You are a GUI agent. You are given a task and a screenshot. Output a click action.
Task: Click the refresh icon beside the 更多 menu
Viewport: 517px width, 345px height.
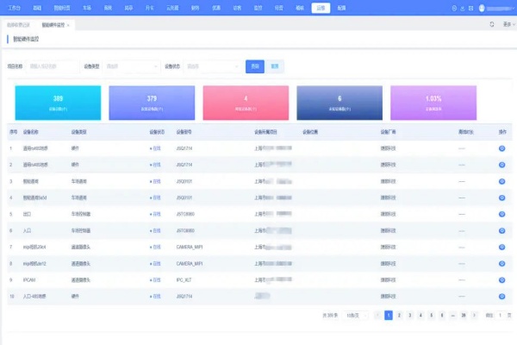(491, 25)
